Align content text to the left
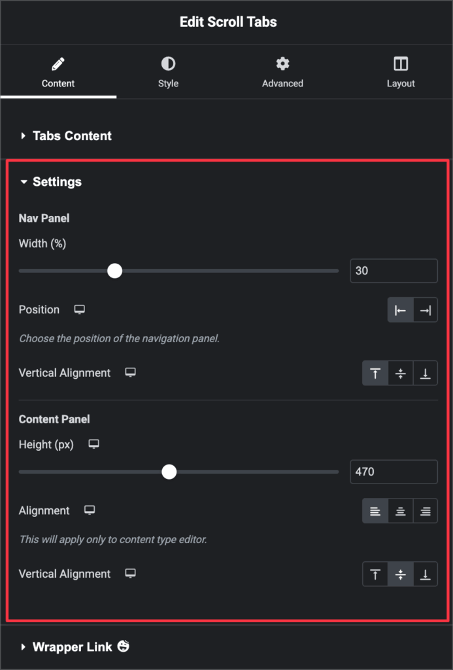The image size is (453, 670). point(375,511)
